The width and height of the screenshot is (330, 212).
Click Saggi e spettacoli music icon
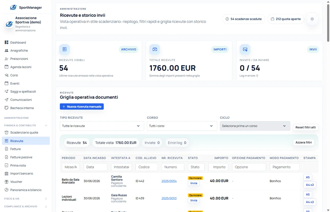(7, 92)
